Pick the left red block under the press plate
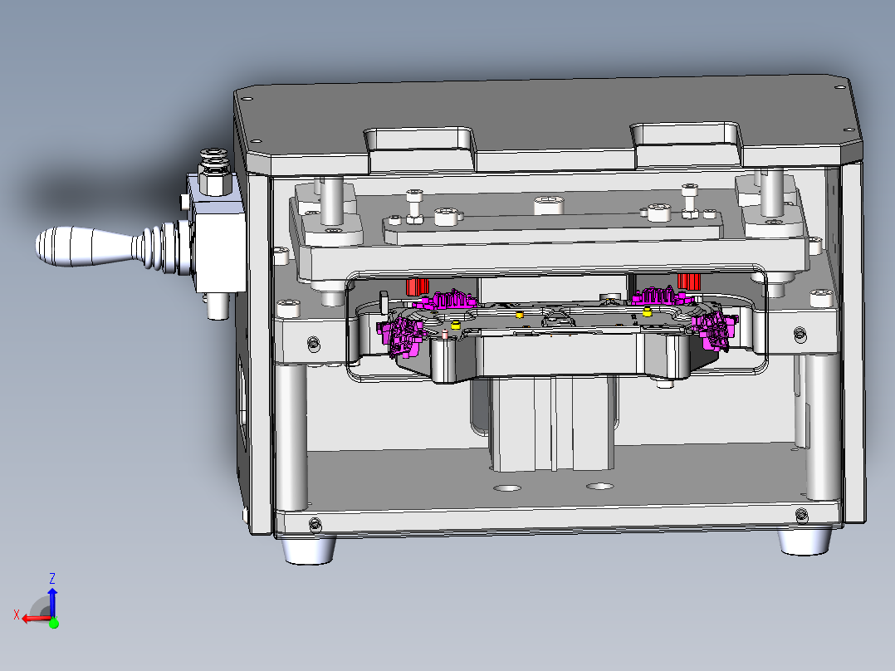 coord(418,287)
